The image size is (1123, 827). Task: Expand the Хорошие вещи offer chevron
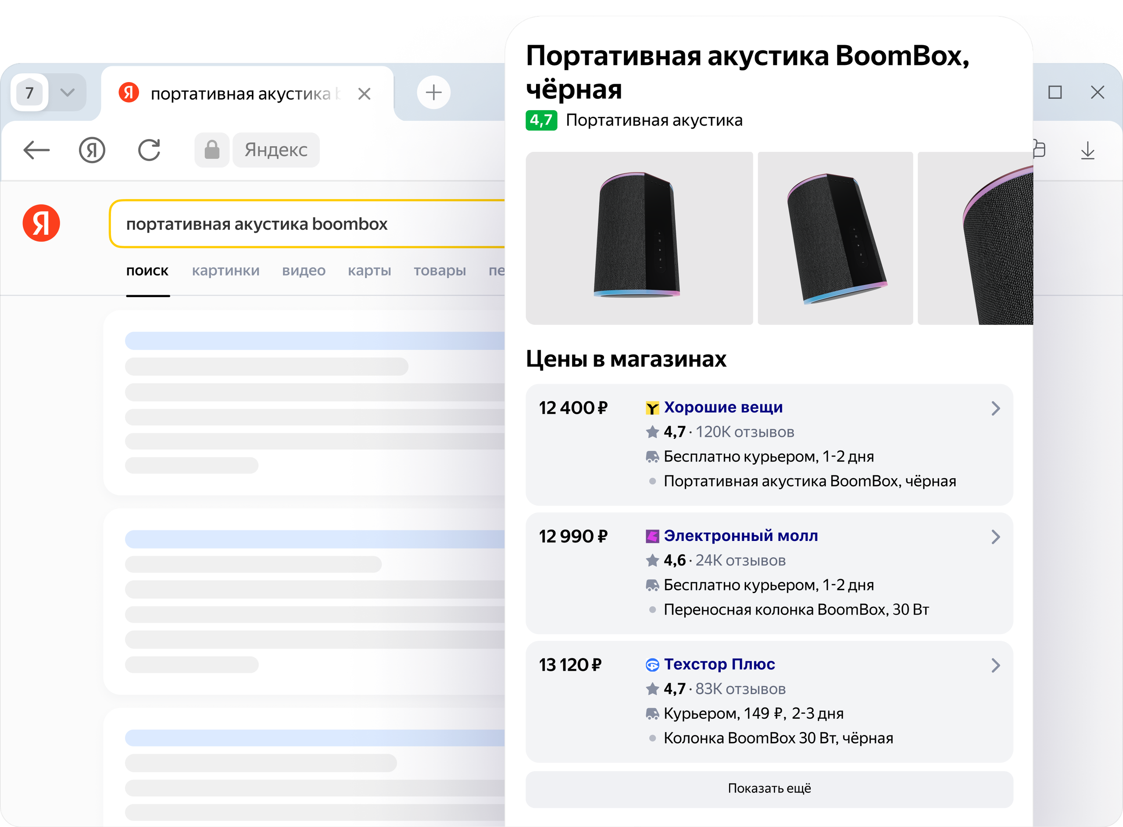pyautogui.click(x=995, y=408)
